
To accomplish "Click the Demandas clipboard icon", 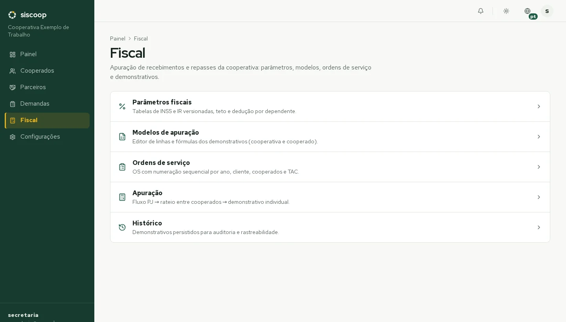I will 13,104.
